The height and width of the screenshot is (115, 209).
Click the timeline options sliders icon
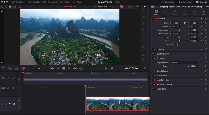coord(4,68)
